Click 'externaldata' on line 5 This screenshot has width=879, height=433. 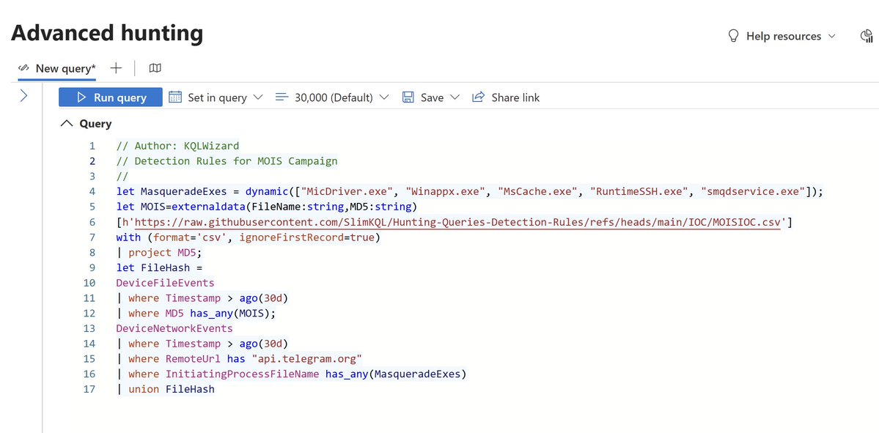[x=208, y=207]
